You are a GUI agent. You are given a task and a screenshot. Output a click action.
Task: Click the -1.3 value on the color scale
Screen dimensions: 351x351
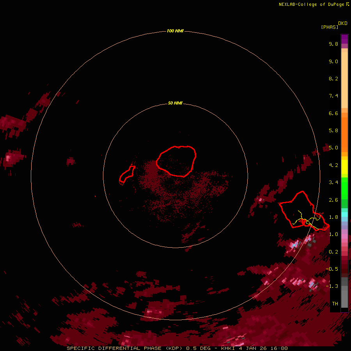point(332,286)
